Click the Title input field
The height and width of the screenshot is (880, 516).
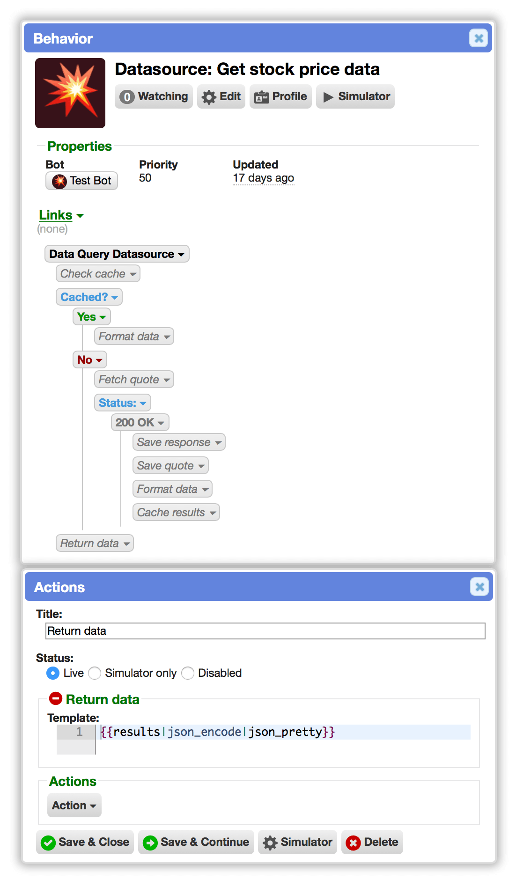pos(265,631)
